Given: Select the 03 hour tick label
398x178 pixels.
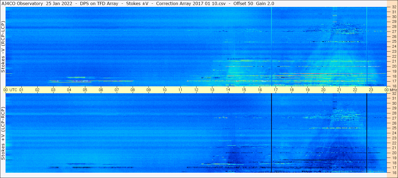Looking at the screenshot, I should [53, 90].
